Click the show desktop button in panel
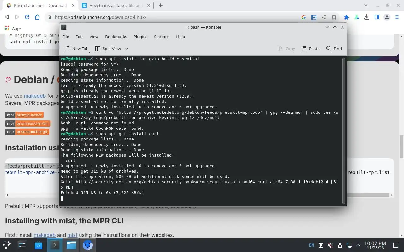This screenshot has width=404, height=252. tap(396, 245)
